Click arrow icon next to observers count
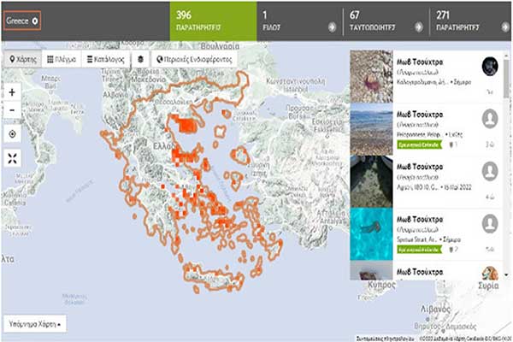Screen dimensions: 513x342 (503, 27)
